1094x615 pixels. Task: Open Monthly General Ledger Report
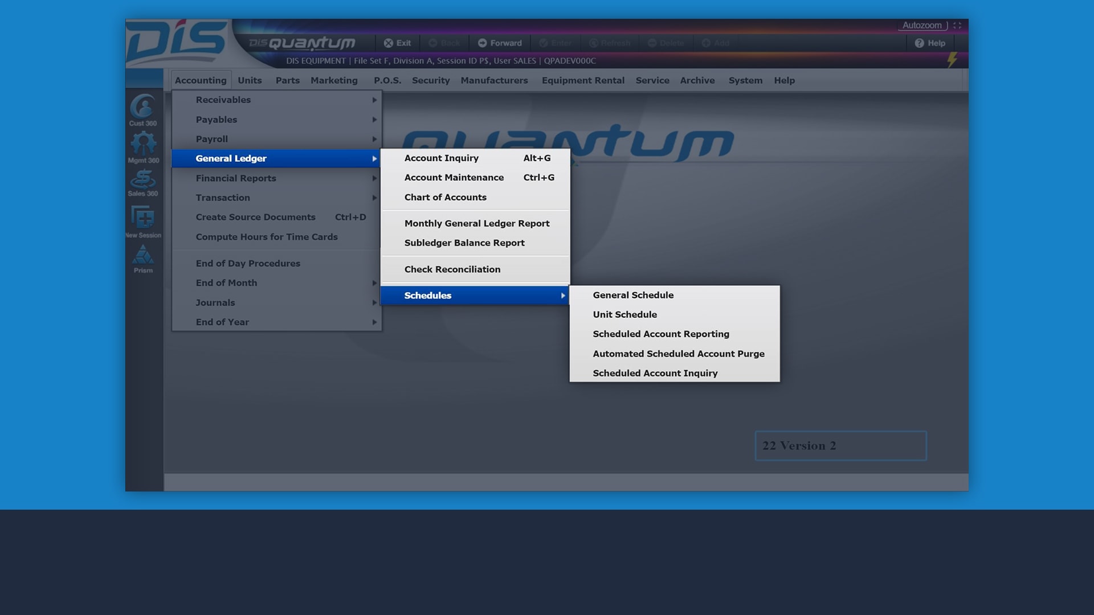click(475, 223)
